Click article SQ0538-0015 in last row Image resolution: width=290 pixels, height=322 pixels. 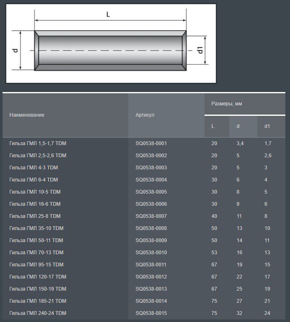151,313
